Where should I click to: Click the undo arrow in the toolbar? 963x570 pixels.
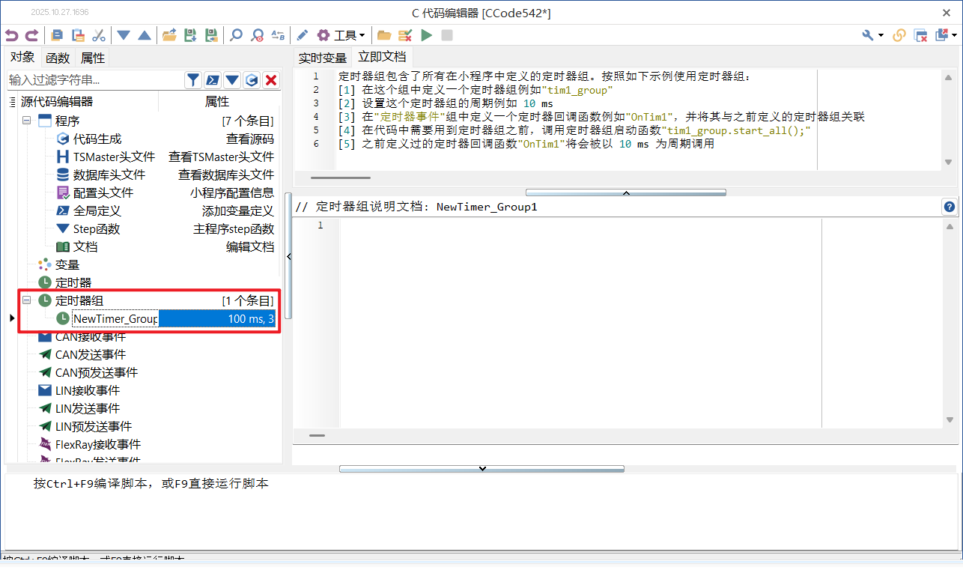point(11,35)
